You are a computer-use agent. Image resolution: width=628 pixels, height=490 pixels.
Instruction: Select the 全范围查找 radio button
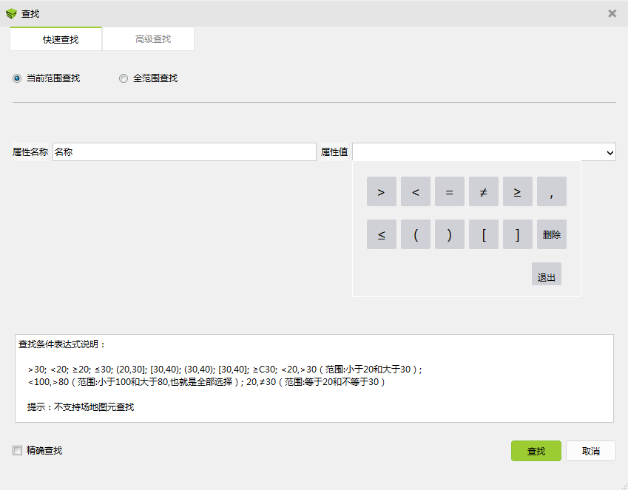[124, 78]
